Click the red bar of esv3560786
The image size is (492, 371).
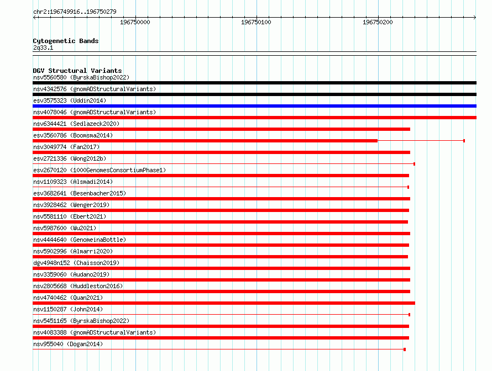tap(205, 141)
